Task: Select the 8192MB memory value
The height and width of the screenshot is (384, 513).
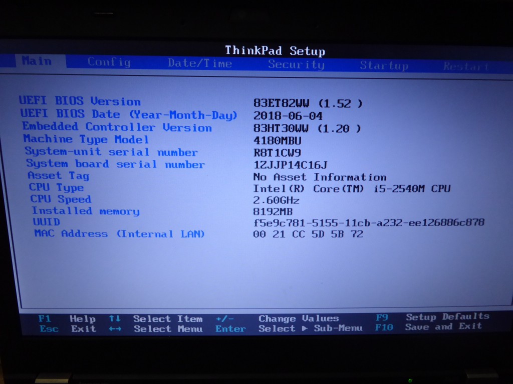Action: tap(273, 211)
